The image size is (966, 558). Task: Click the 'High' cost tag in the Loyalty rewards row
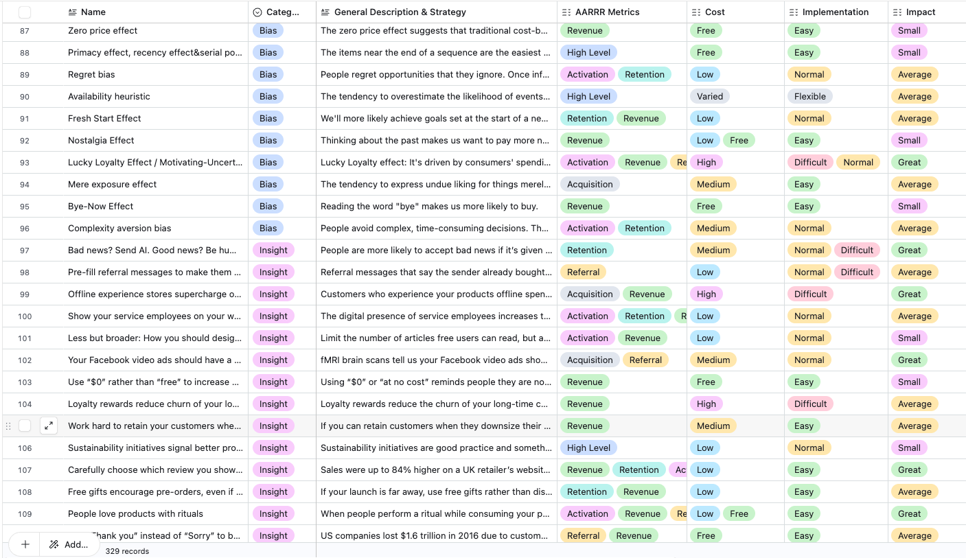point(706,404)
